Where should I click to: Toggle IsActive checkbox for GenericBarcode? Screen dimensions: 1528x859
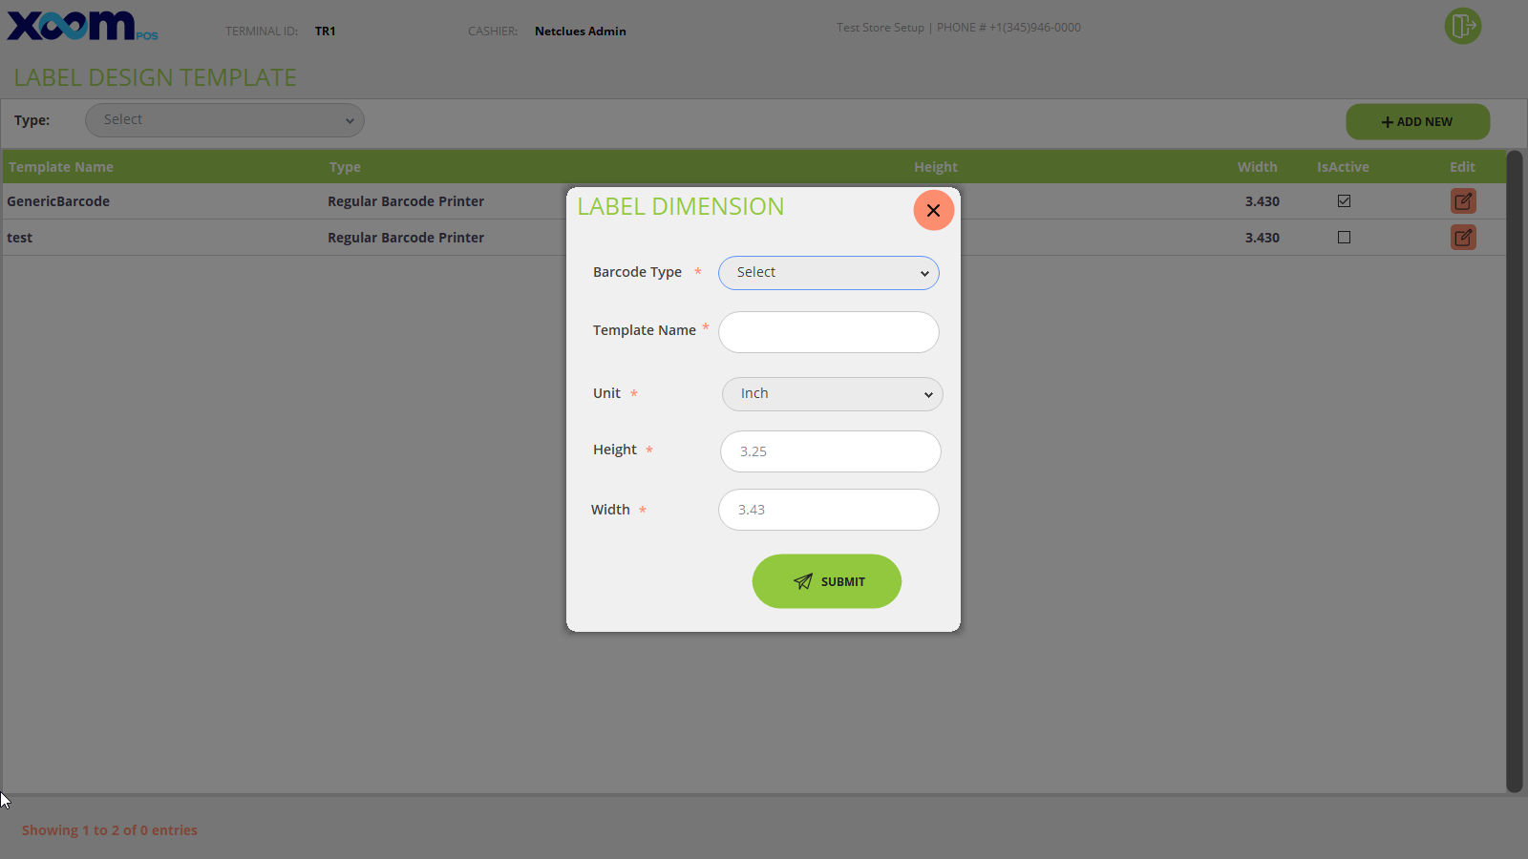point(1344,201)
